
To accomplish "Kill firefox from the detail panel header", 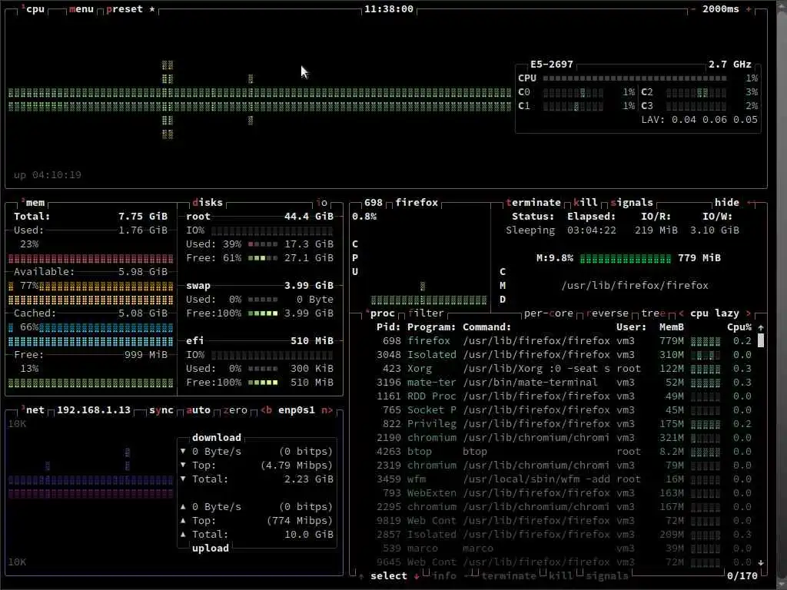I will pos(586,203).
